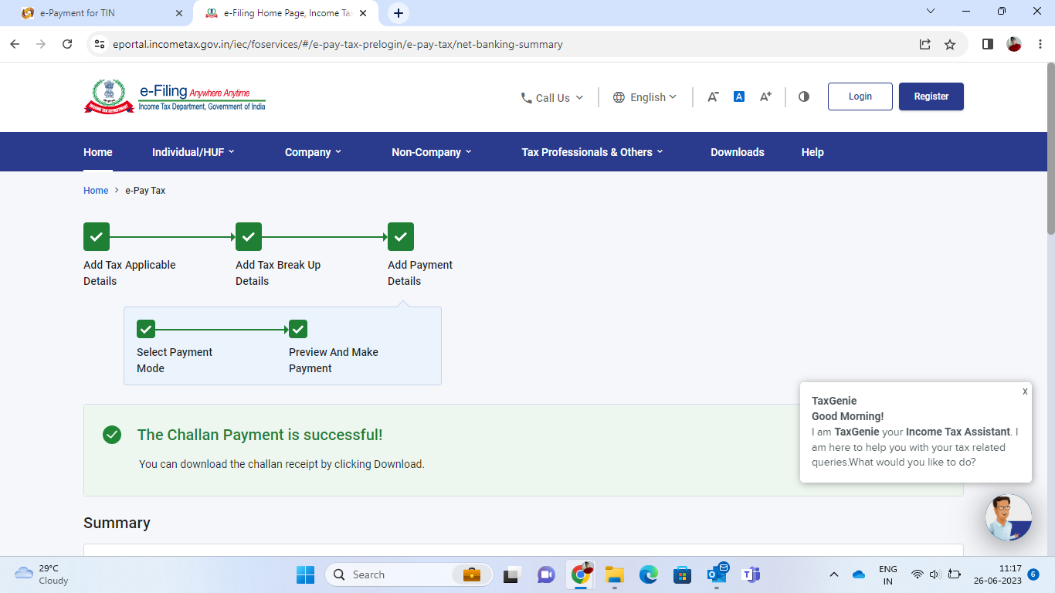Toggle the high contrast mode icon
1055x593 pixels.
[x=804, y=97]
